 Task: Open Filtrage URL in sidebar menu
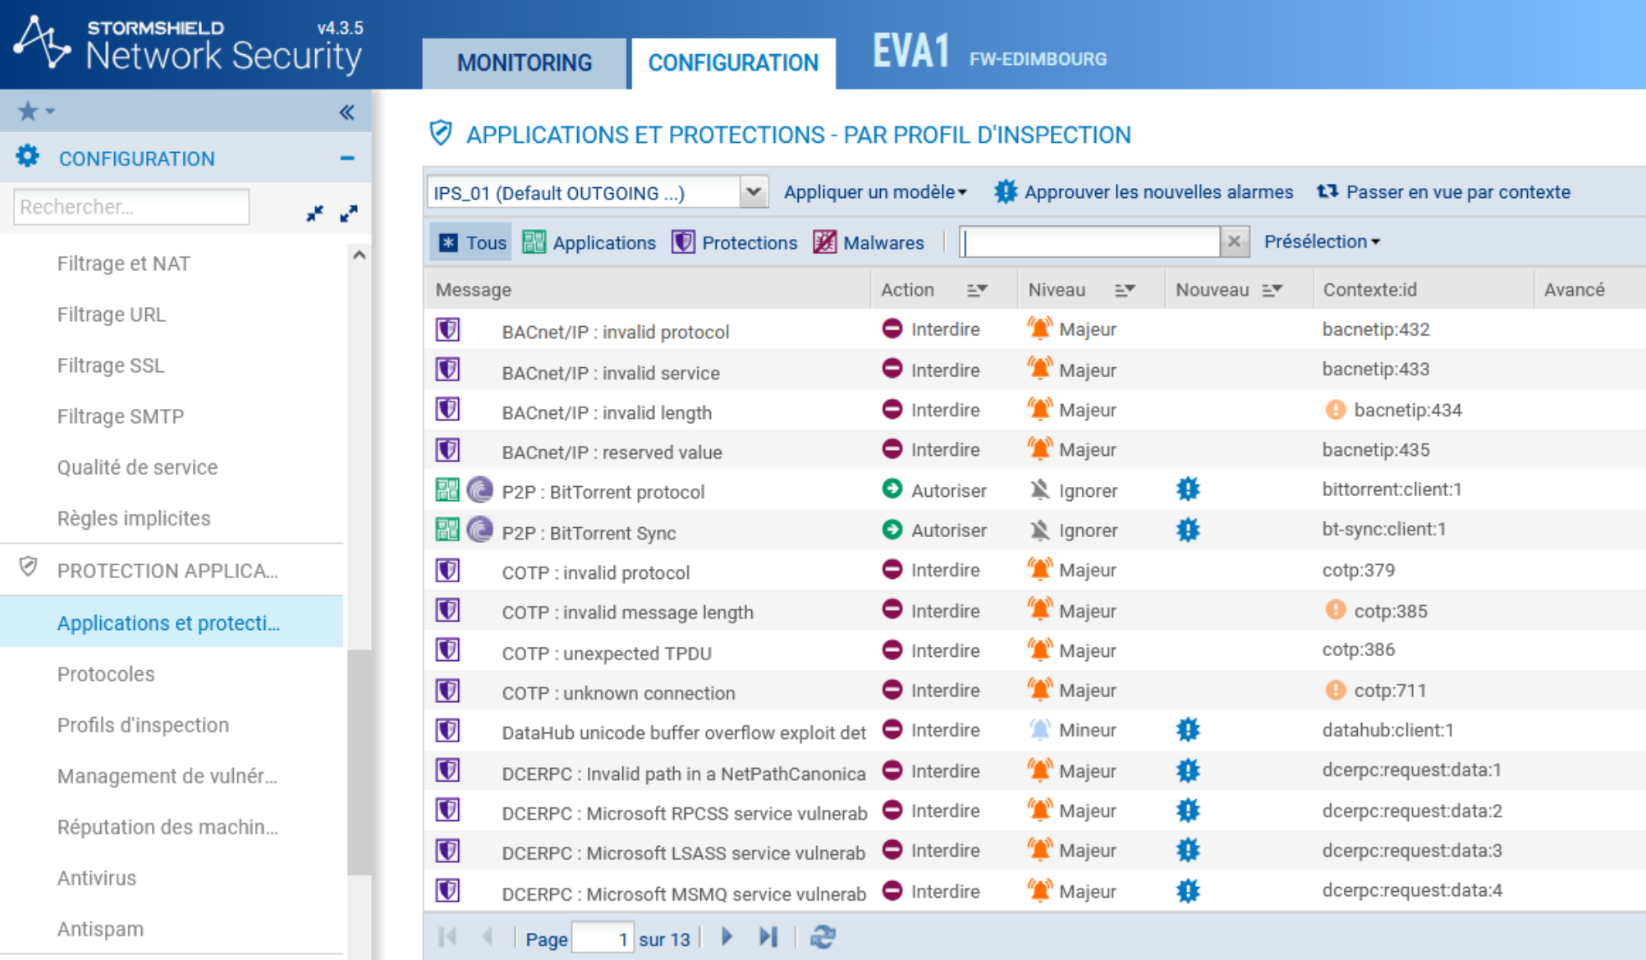click(x=112, y=315)
